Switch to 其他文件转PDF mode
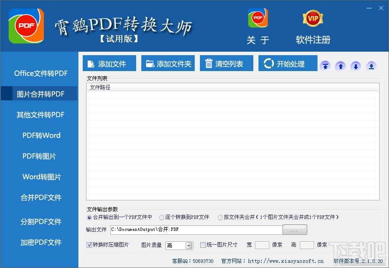This screenshot has width=389, height=268. pyautogui.click(x=40, y=115)
